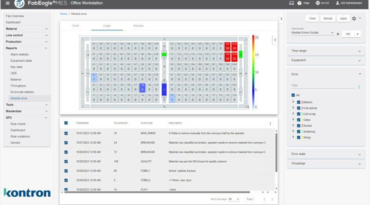Screen dimensions: 370x205
Task: Click the monitor workstation icon in header
Action: coord(291,3)
